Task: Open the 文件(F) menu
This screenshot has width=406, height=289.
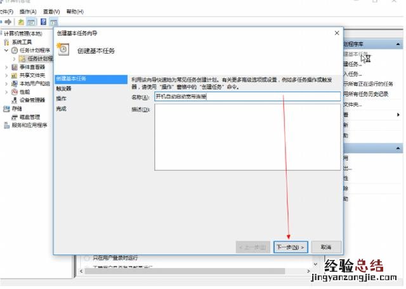Action: click(x=6, y=11)
